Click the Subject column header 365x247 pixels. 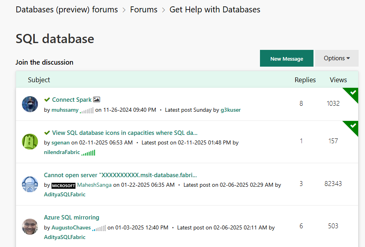[x=39, y=80]
